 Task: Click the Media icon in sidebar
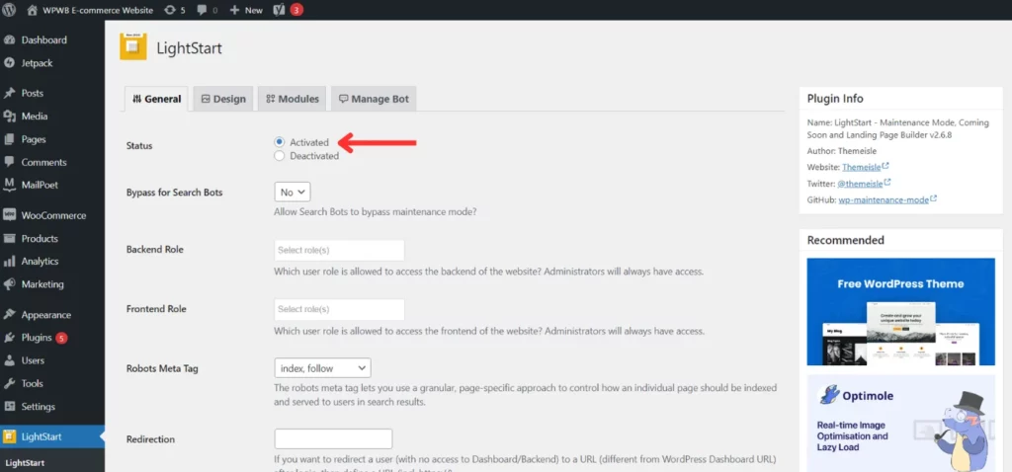point(9,117)
